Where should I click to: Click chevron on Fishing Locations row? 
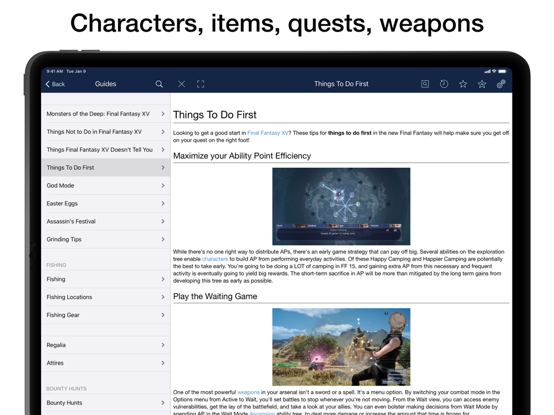pos(163,297)
